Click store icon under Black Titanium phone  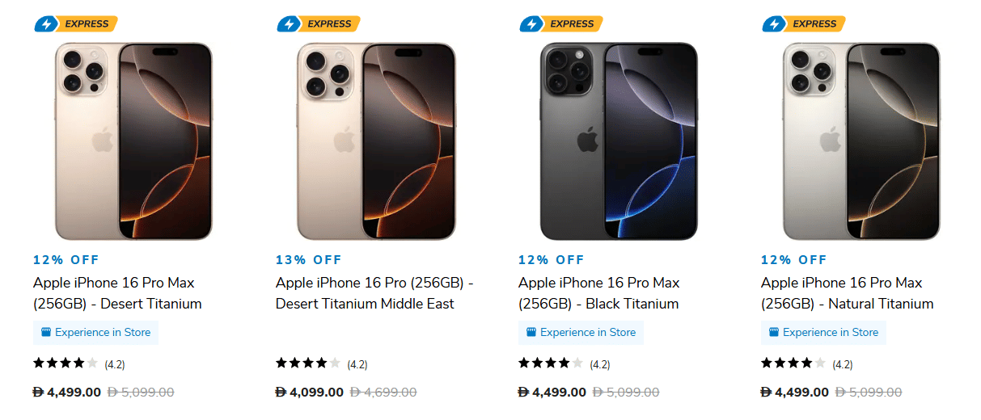point(531,333)
